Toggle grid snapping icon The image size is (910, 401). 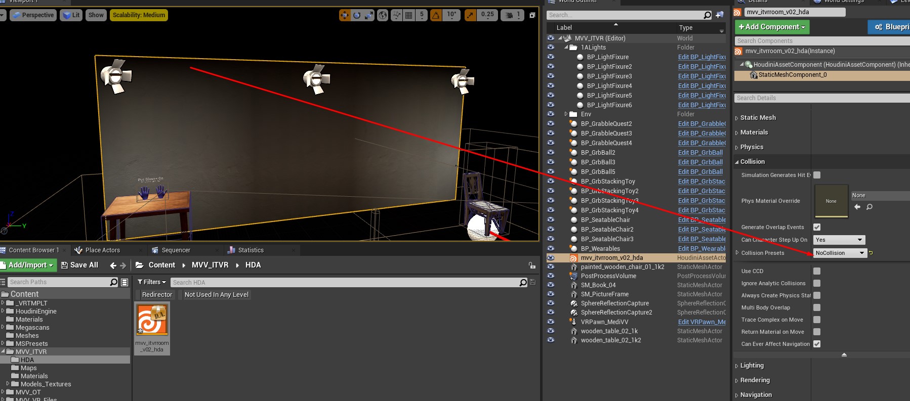(x=409, y=15)
